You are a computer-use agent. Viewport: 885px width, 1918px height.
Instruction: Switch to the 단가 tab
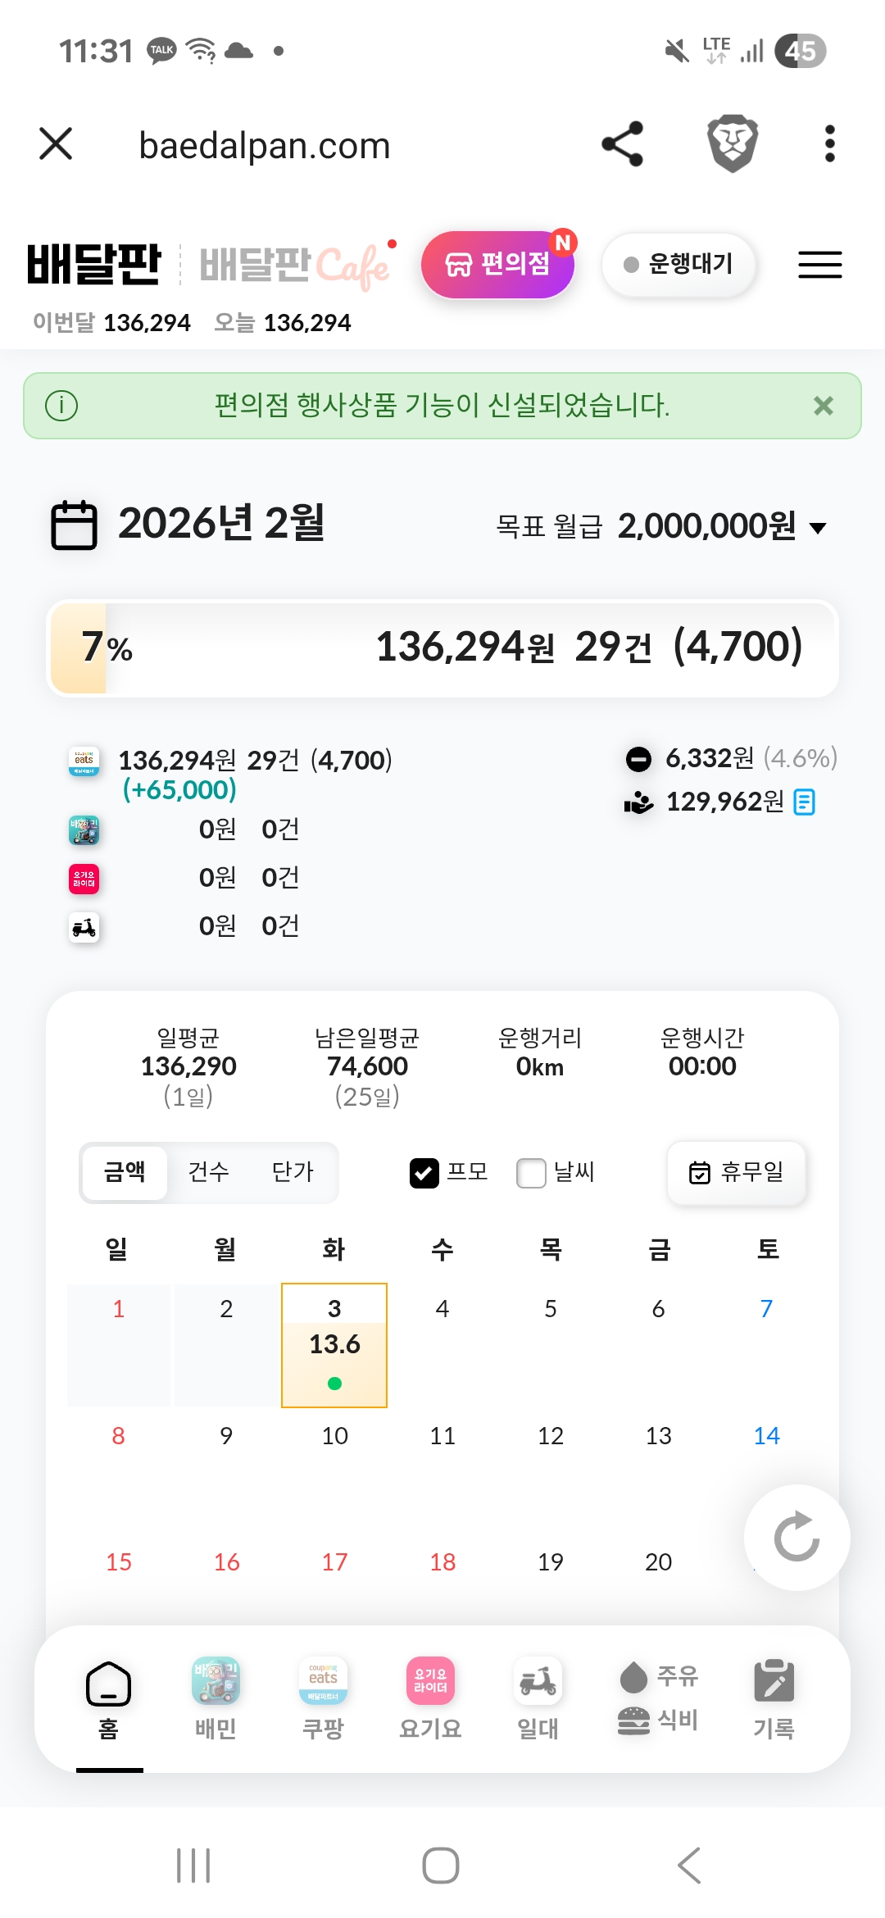[x=293, y=1172]
